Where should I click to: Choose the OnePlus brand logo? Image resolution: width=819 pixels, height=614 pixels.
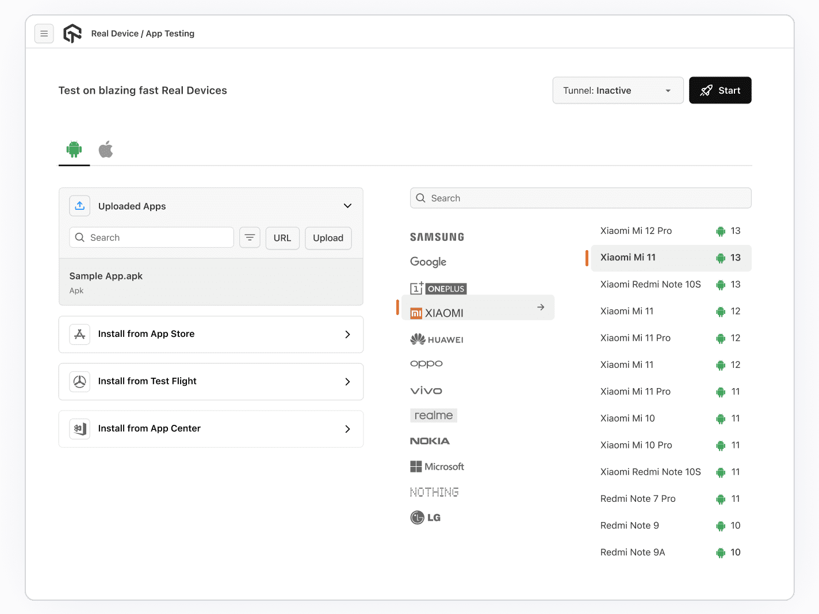[x=438, y=289]
